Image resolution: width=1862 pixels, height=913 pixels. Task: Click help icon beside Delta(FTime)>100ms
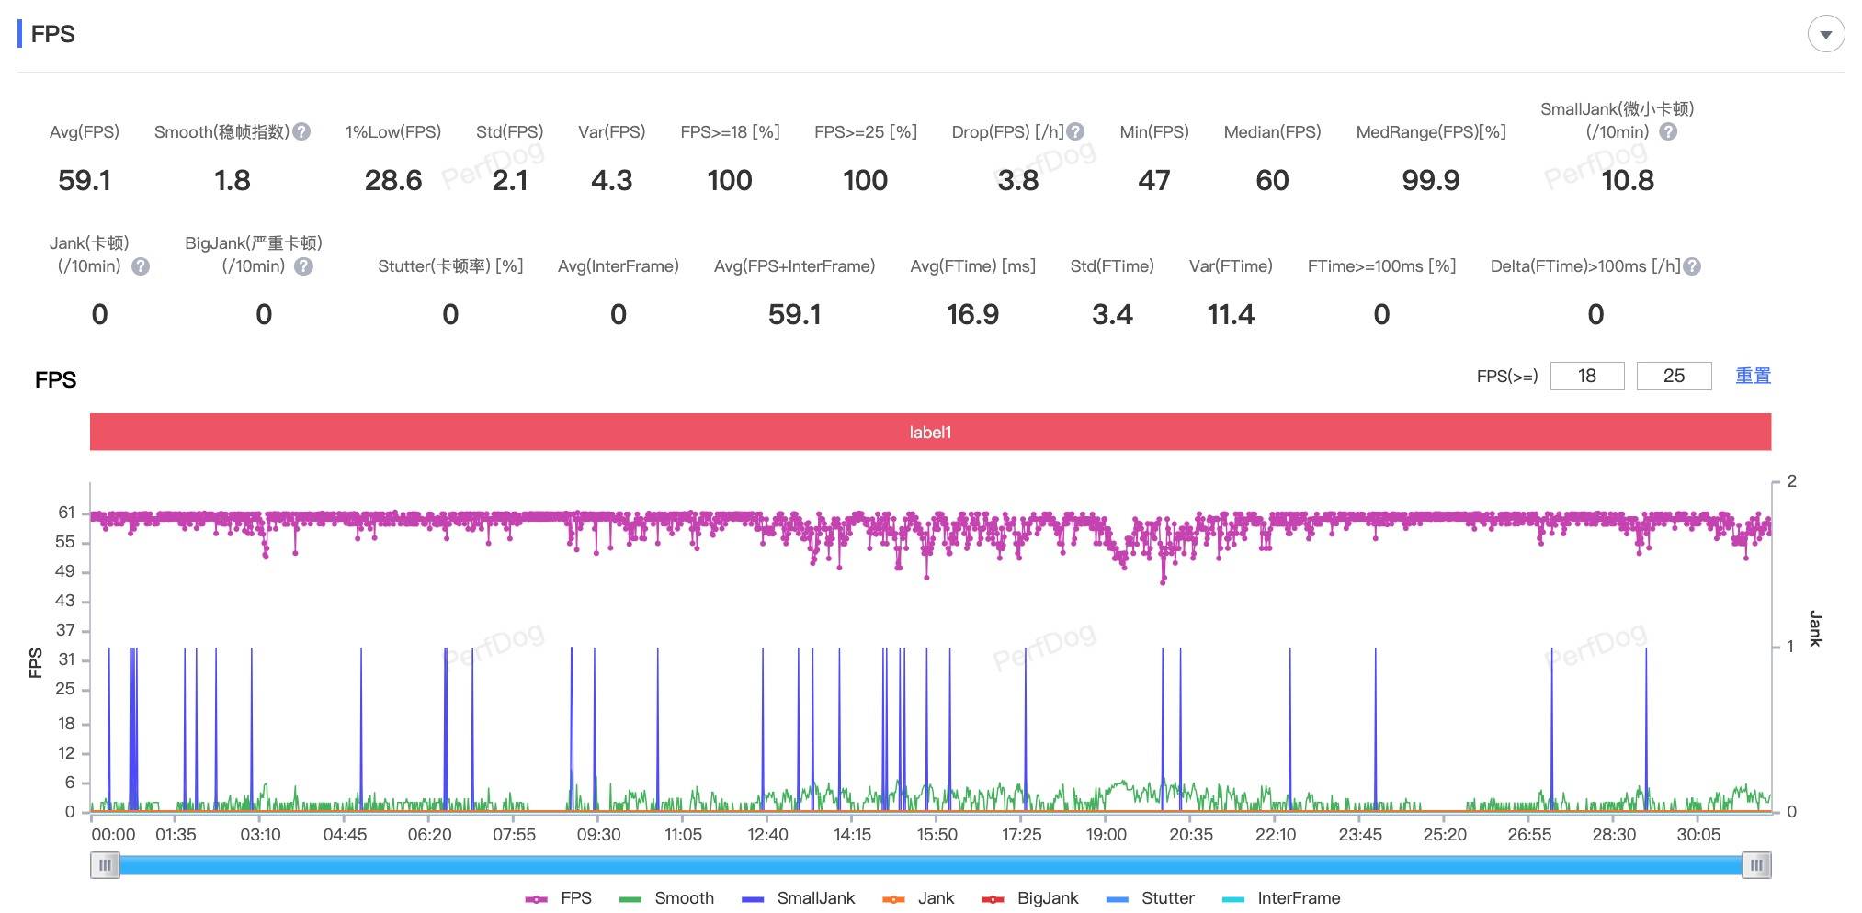point(1692,266)
